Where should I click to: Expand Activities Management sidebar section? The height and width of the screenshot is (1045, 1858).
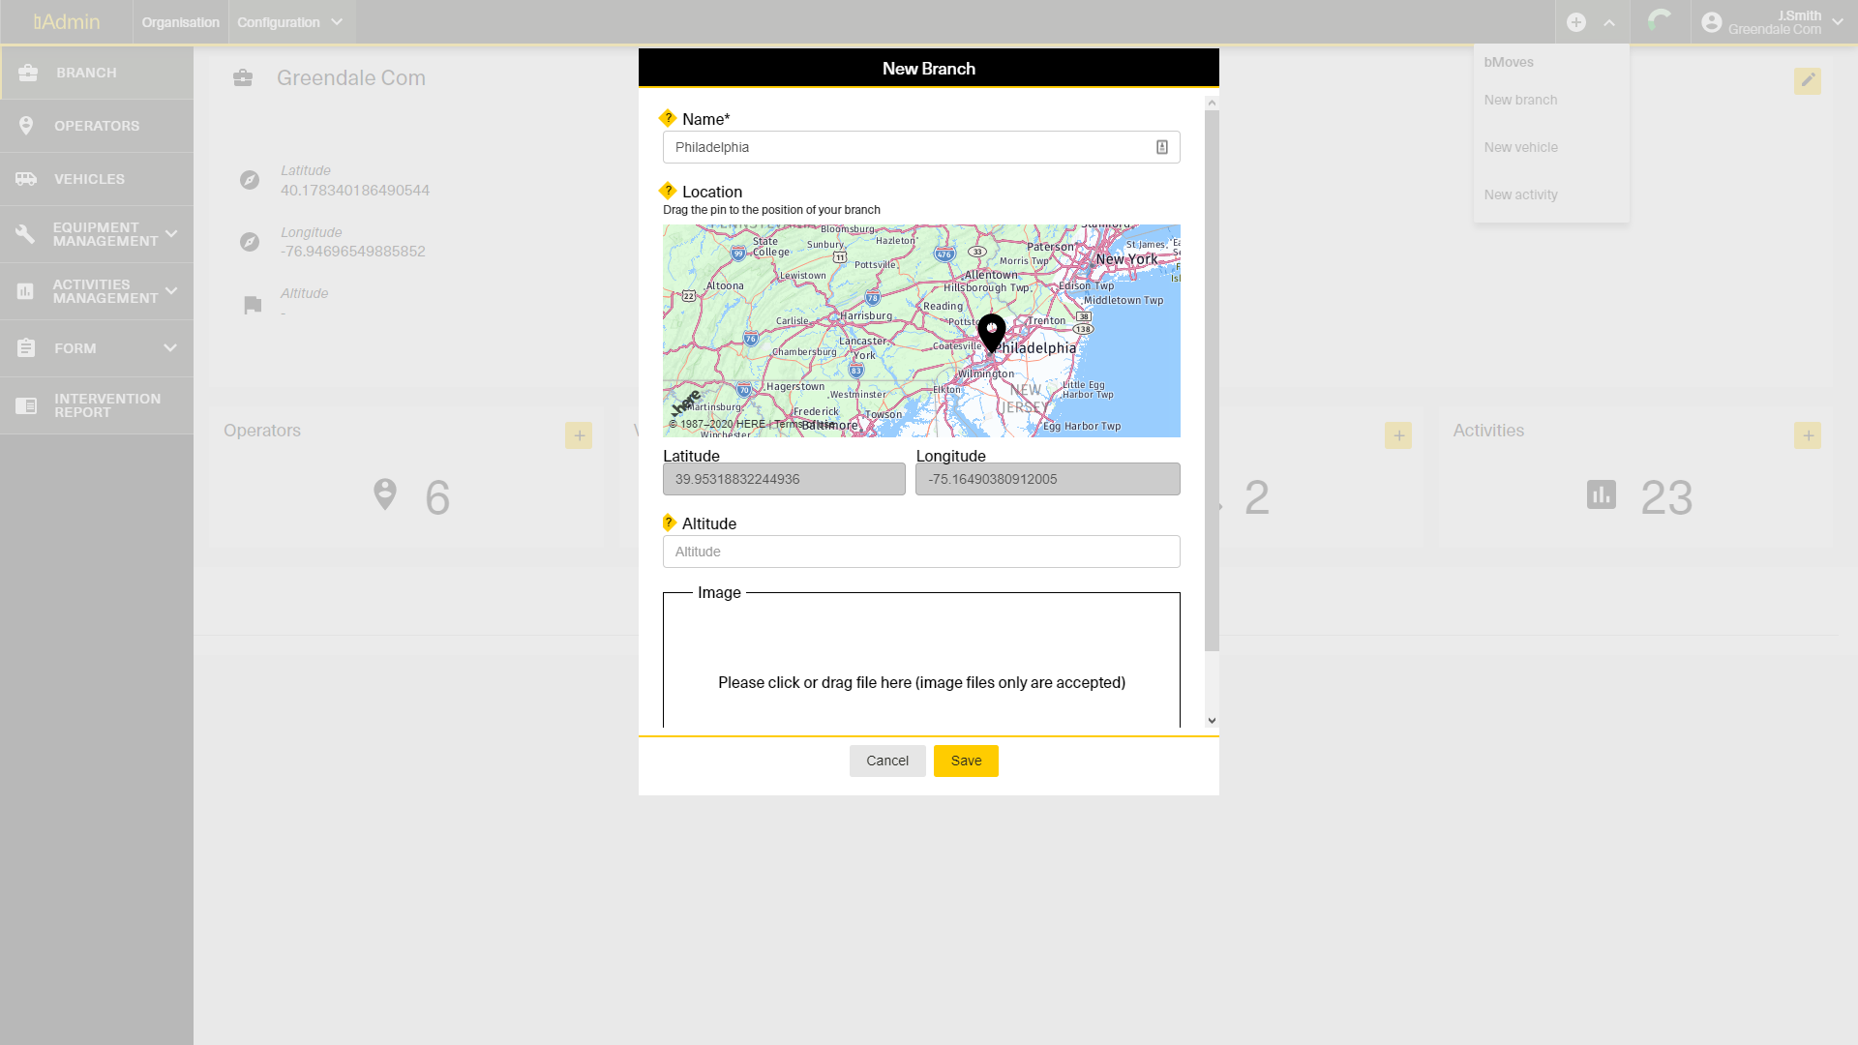point(171,291)
